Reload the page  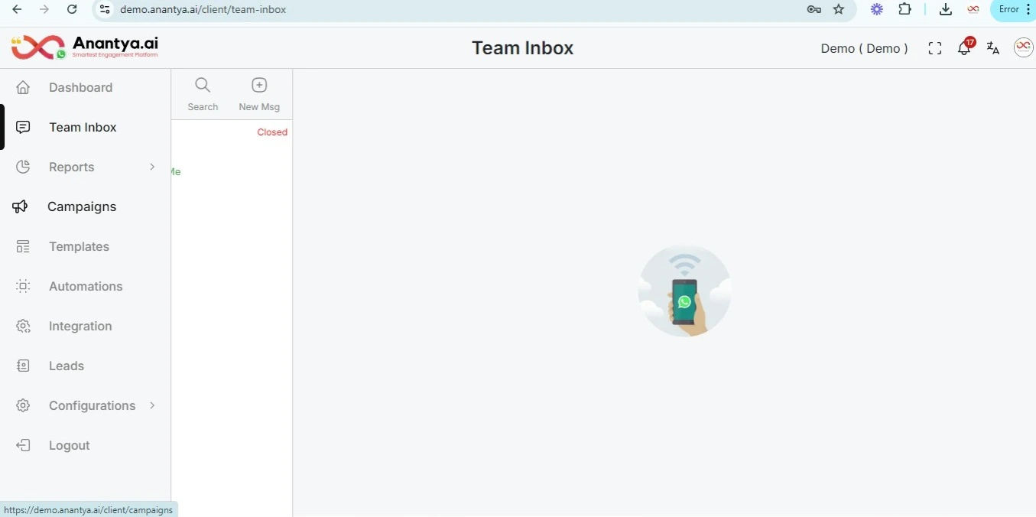[x=72, y=9]
